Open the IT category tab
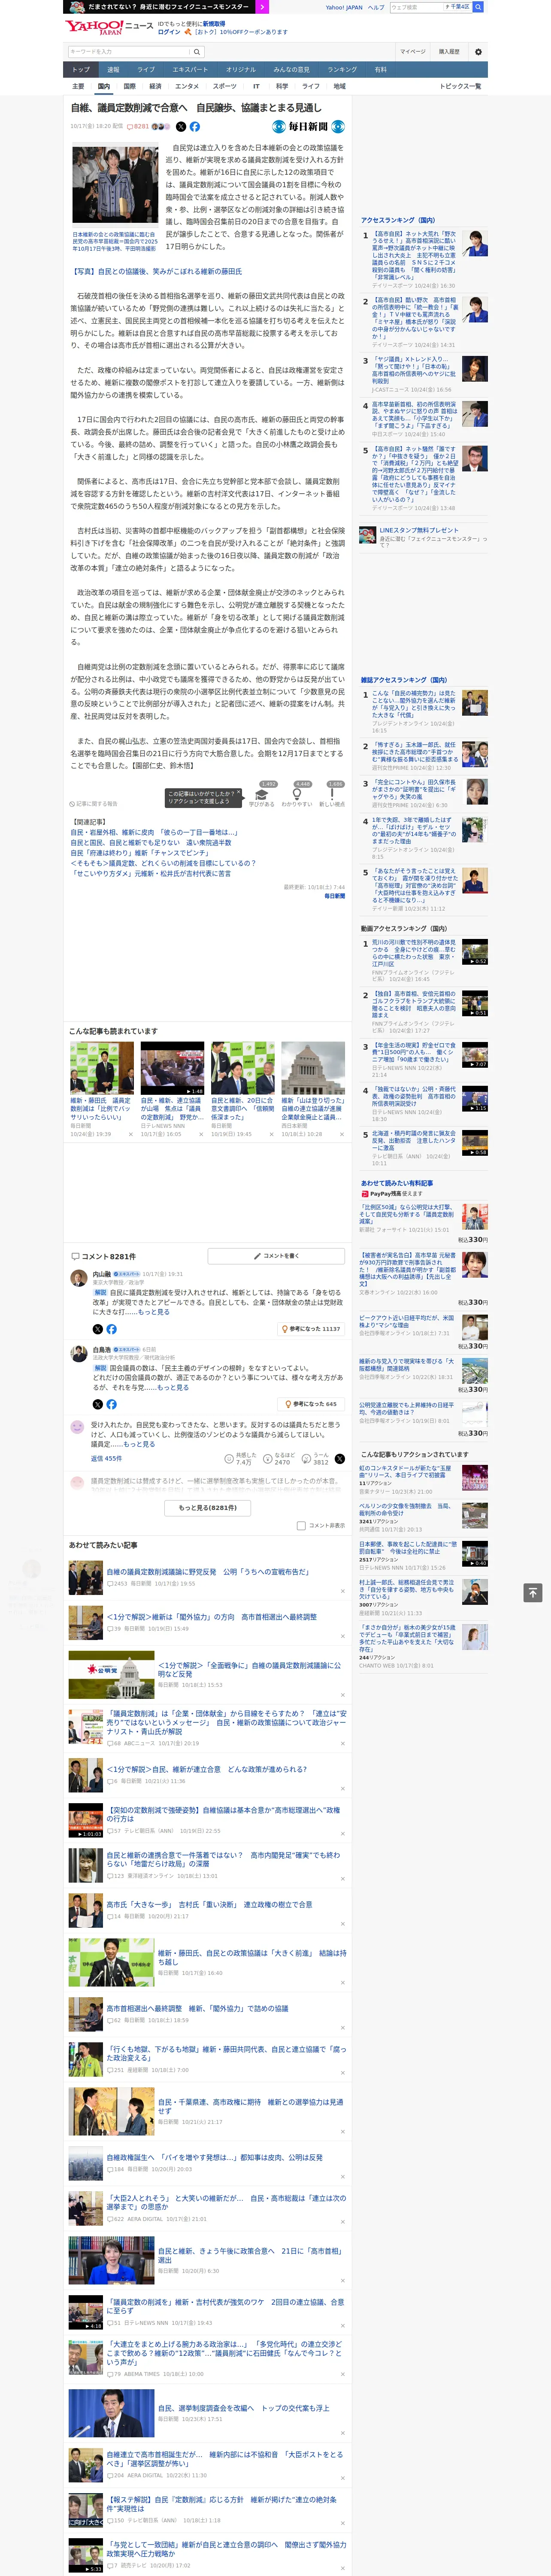551x2576 pixels. click(x=256, y=86)
